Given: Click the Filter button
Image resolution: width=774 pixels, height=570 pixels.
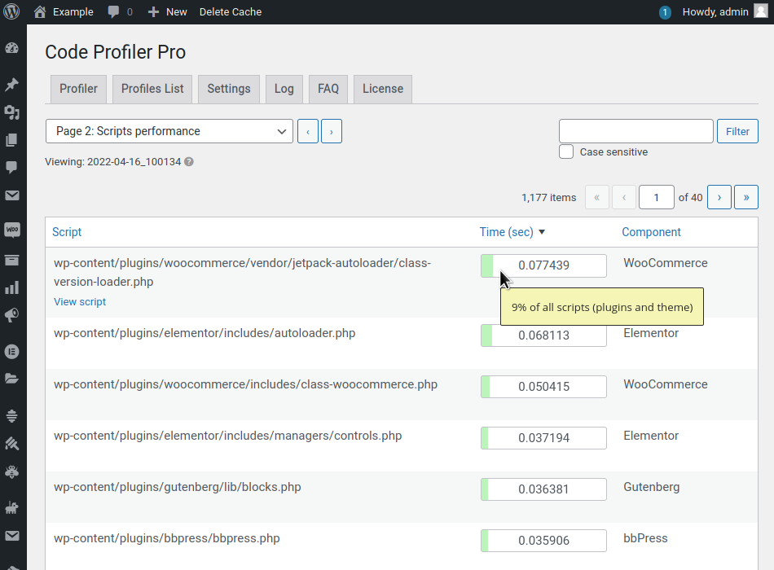Looking at the screenshot, I should (x=737, y=131).
